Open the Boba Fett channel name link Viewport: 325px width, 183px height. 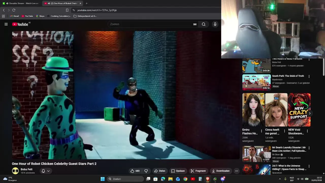[x=26, y=169]
